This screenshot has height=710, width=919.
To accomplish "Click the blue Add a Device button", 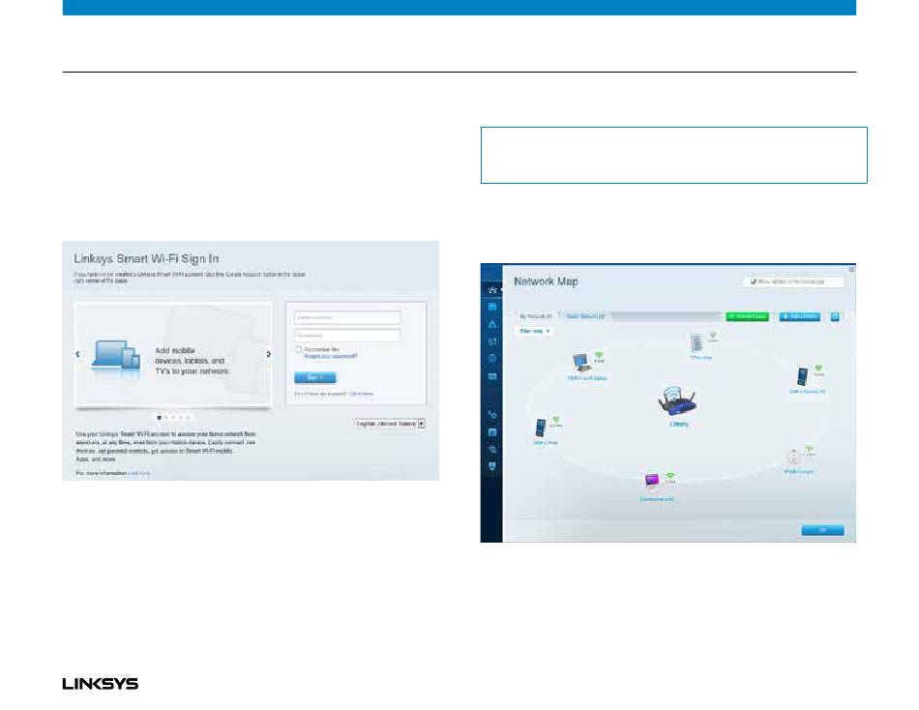I will (799, 316).
